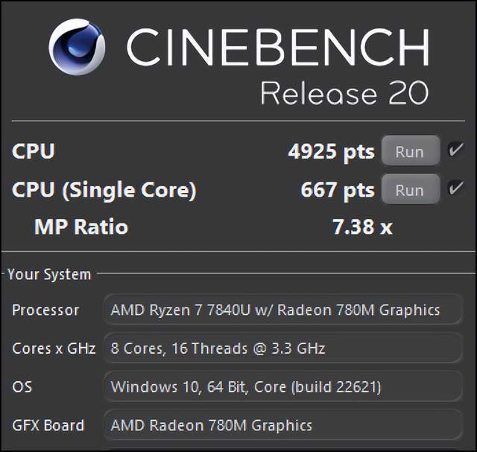Image resolution: width=477 pixels, height=452 pixels.
Task: Toggle the CPU (Single Core) test checkbox
Action: [x=455, y=189]
